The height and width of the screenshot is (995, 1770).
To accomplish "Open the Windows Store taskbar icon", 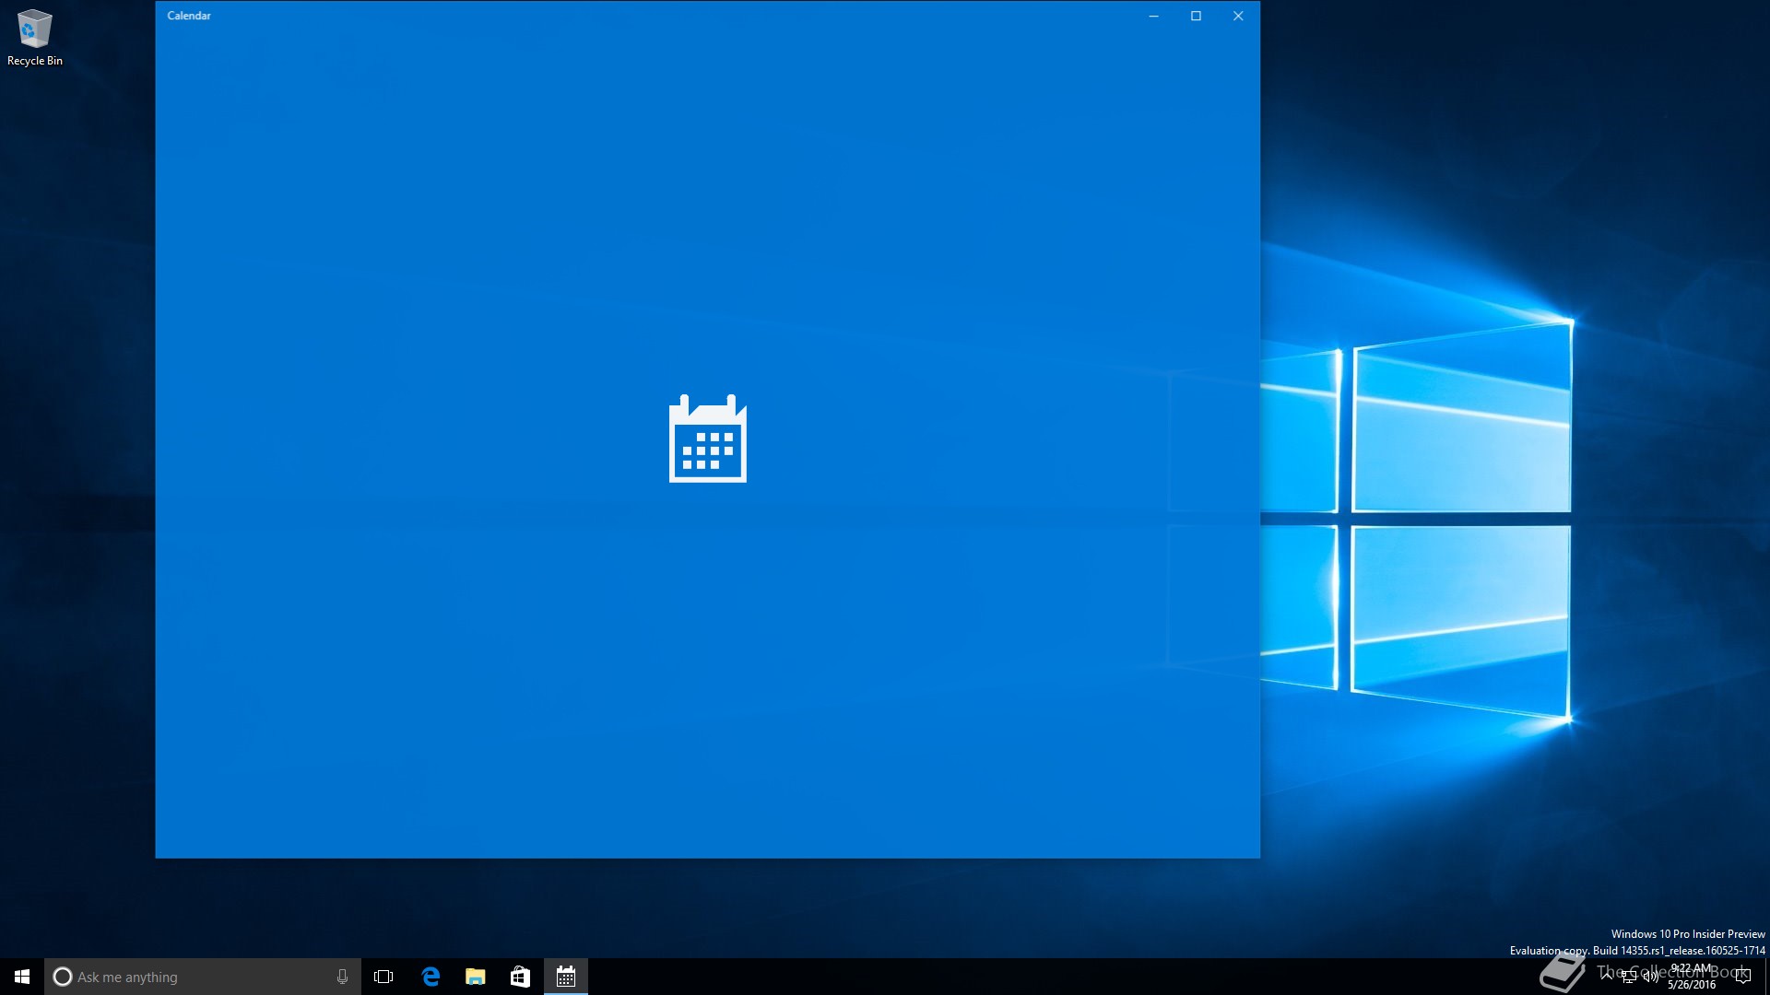I will coord(520,977).
